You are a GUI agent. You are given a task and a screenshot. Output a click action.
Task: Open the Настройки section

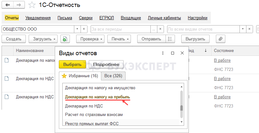[x=198, y=18]
